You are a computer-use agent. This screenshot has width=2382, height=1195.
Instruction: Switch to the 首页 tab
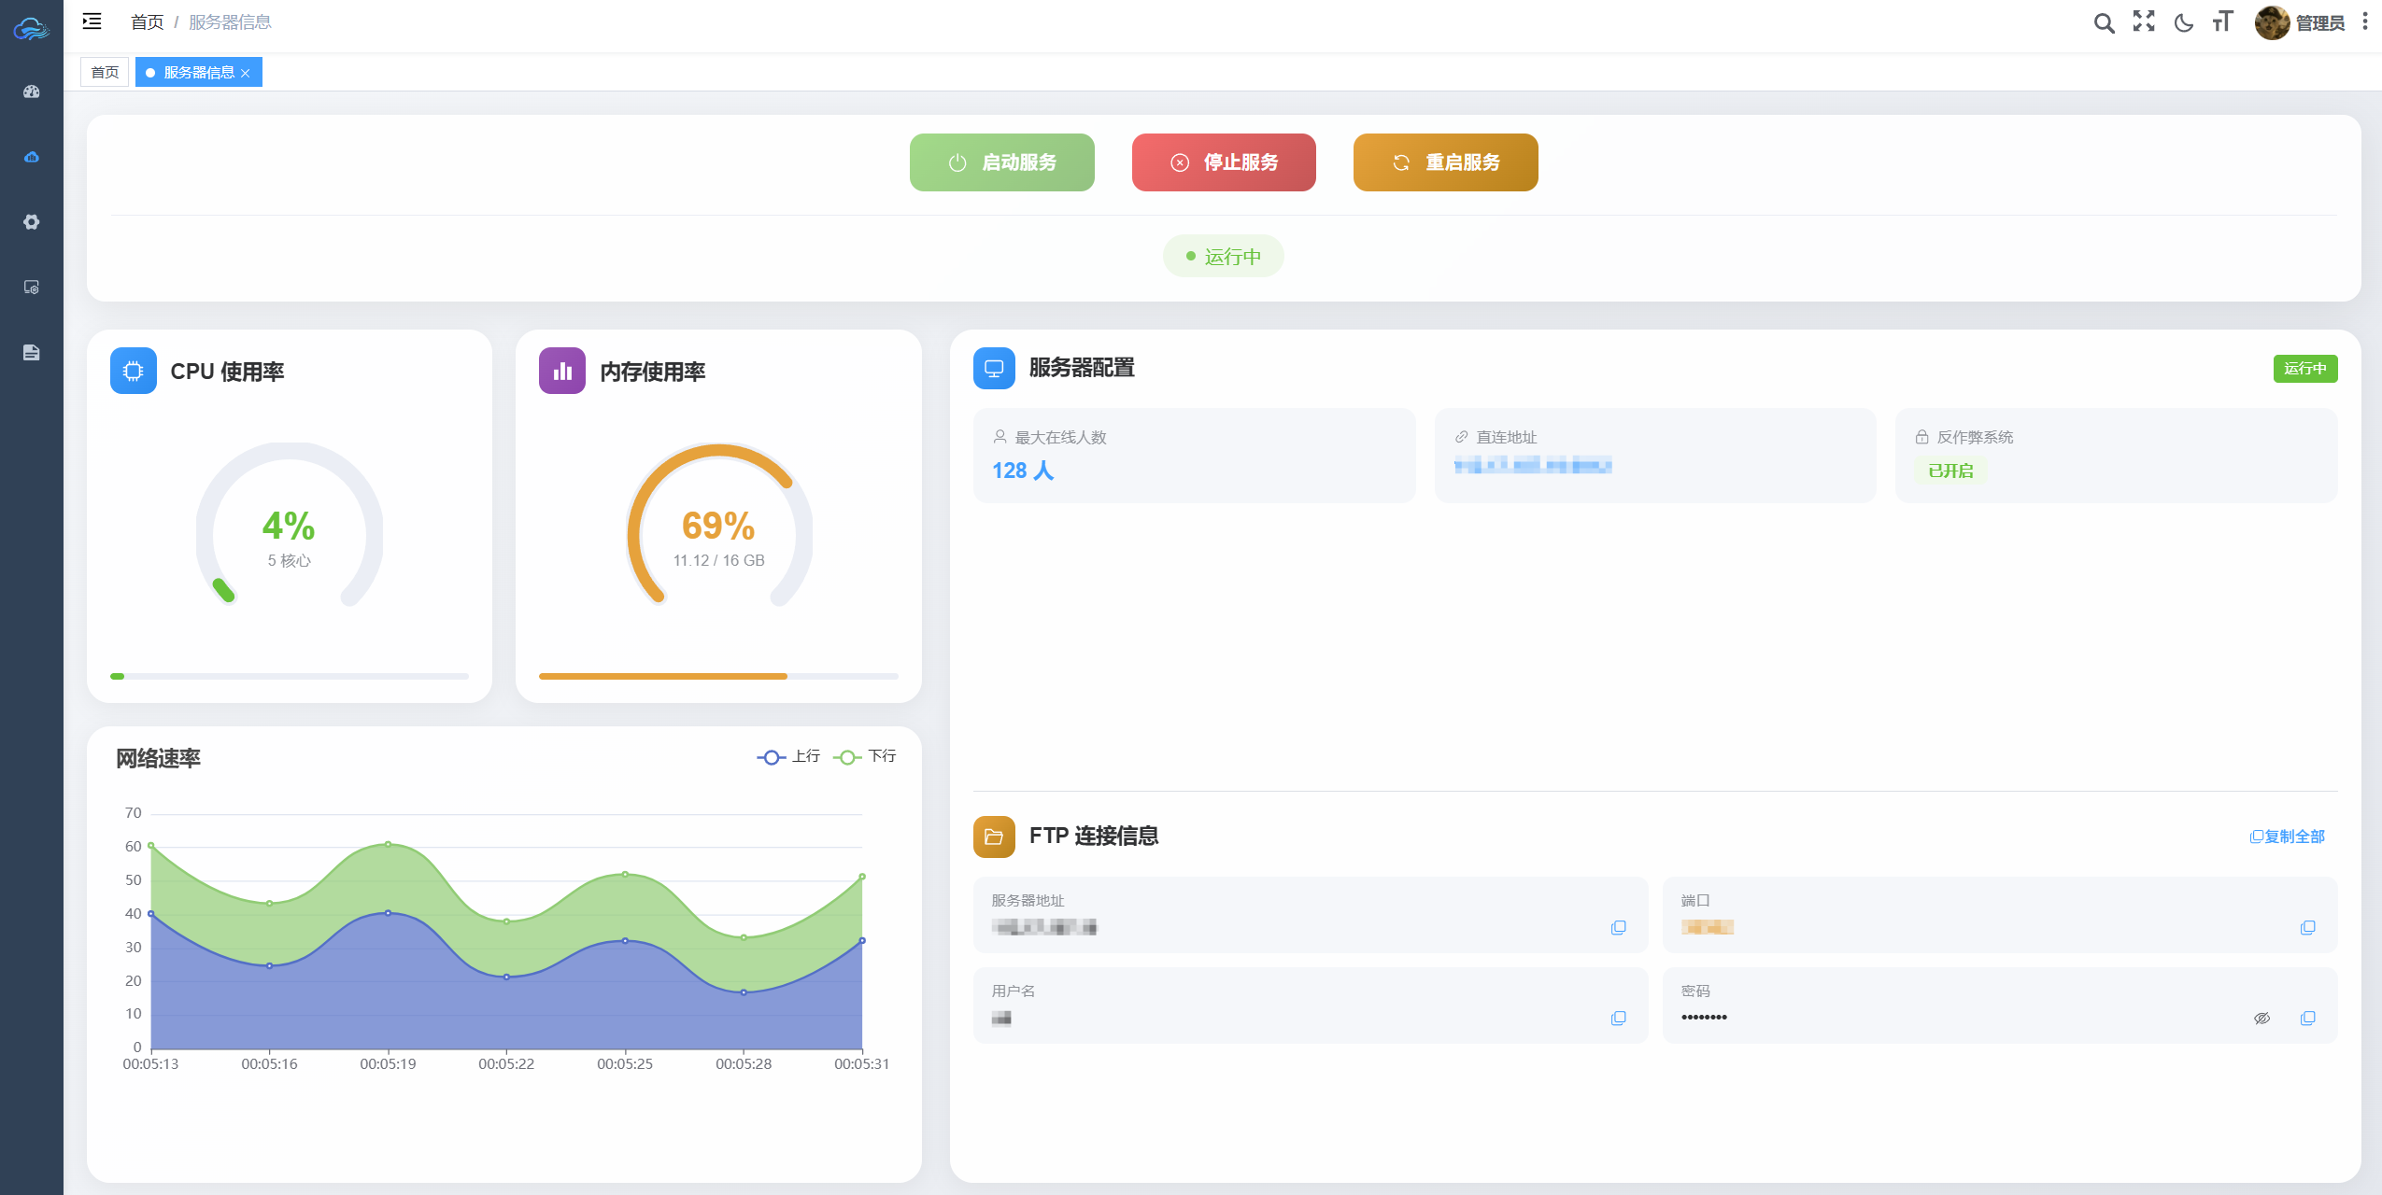tap(105, 72)
